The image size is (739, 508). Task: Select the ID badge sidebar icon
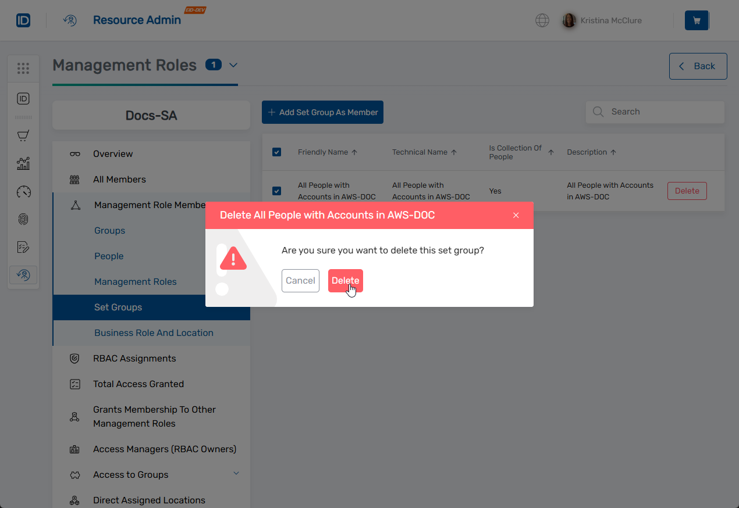click(23, 98)
